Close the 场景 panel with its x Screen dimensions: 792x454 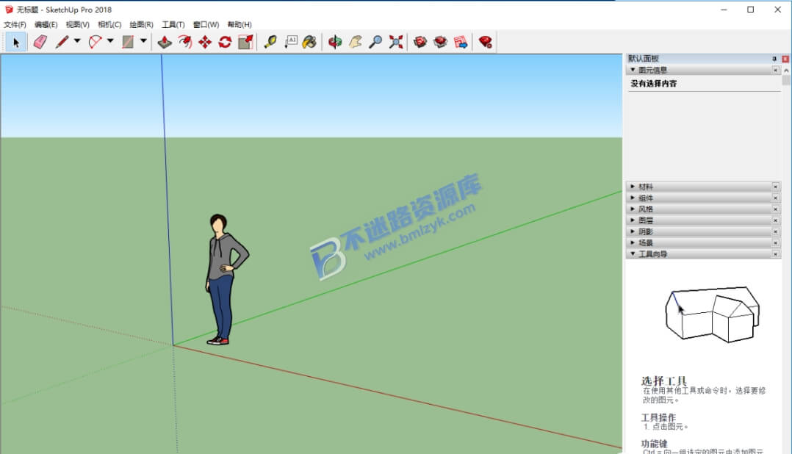tap(775, 243)
